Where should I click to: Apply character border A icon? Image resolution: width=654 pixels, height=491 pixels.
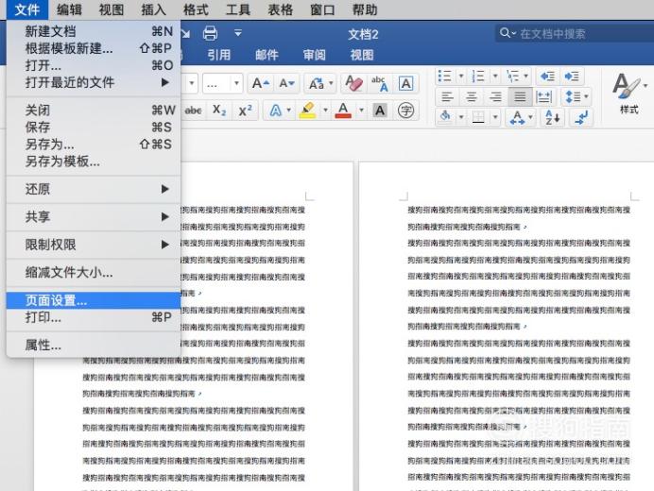tap(405, 83)
